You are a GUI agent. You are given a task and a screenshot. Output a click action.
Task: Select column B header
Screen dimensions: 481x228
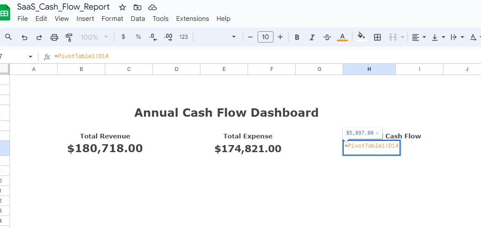click(x=81, y=69)
